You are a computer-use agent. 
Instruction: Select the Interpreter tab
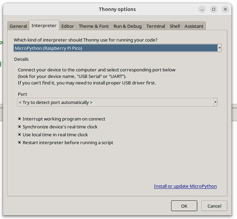tap(44, 25)
